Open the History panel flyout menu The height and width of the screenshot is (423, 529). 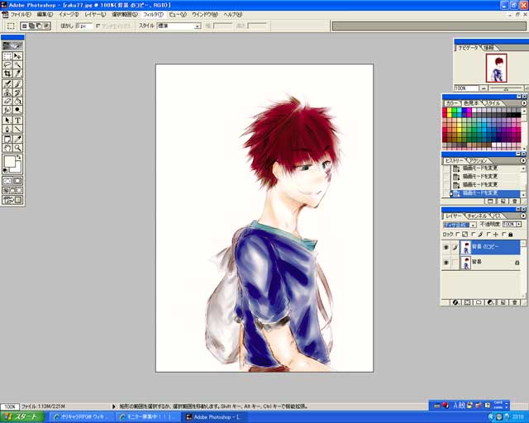pyautogui.click(x=524, y=160)
